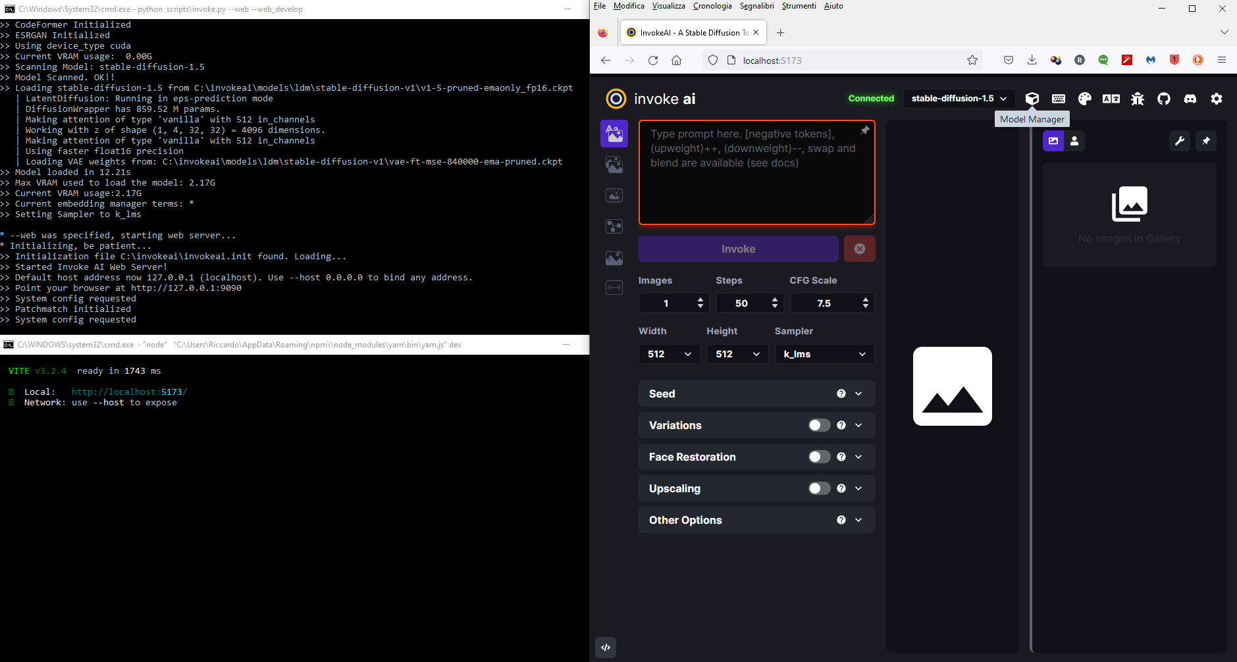The height and width of the screenshot is (662, 1237).
Task: Click the InvokeAI logo
Action: pos(616,99)
